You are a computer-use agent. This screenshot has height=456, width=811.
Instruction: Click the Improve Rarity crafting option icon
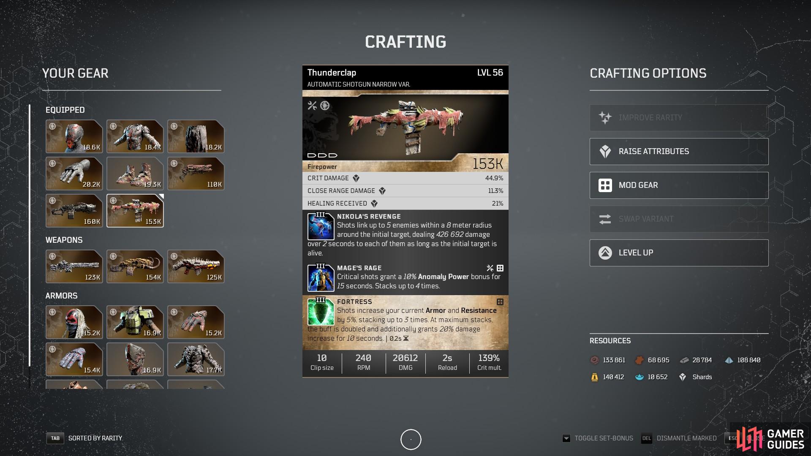(x=605, y=117)
